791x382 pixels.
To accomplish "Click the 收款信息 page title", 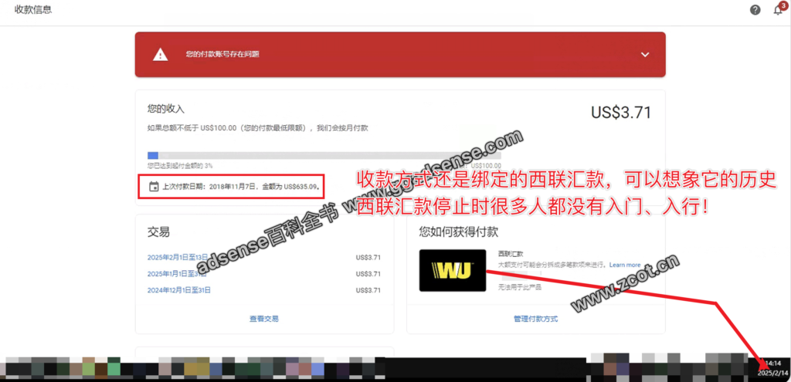I will click(x=33, y=9).
